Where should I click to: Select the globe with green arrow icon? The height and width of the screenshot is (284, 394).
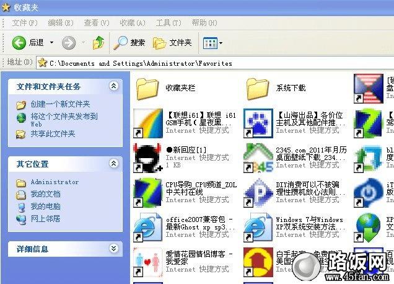tap(369, 227)
